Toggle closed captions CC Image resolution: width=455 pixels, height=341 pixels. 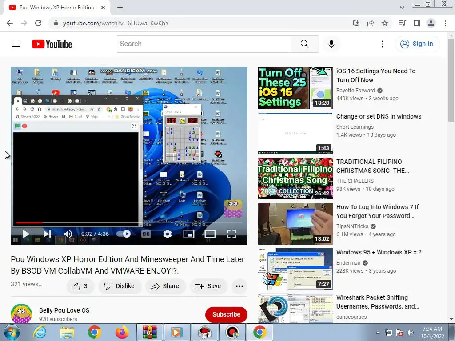coord(146,234)
